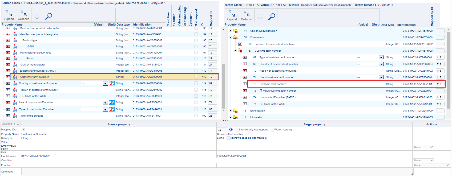Screen dimensions: 452x177
Task: Select HS-Code of the WCO source row
Action: 33,96
